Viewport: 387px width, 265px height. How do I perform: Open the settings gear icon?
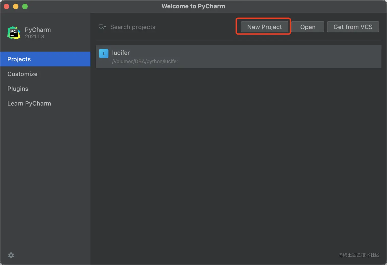click(11, 255)
